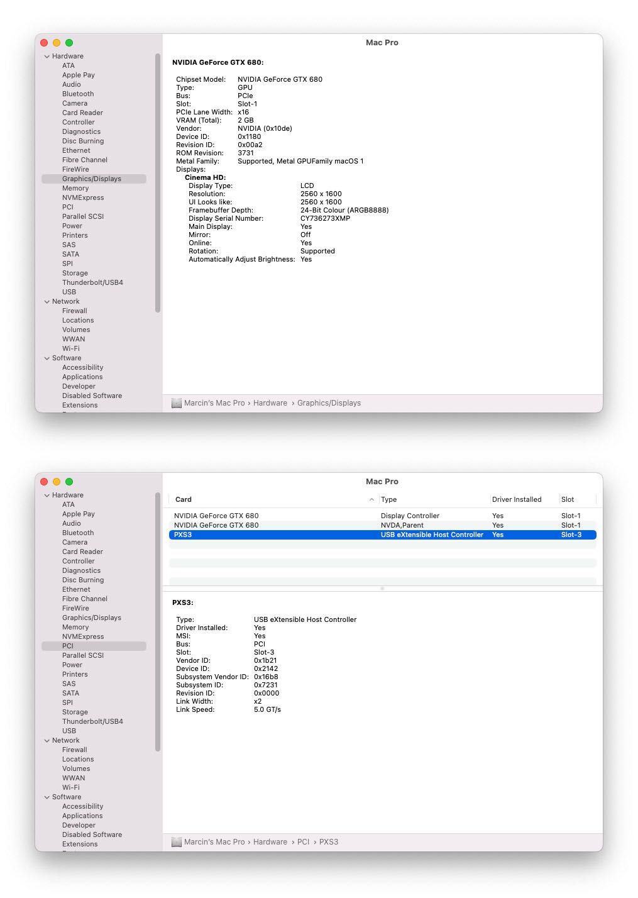Collapse Hardware section in top window sidebar
Image resolution: width=638 pixels, height=898 pixels.
click(x=47, y=57)
